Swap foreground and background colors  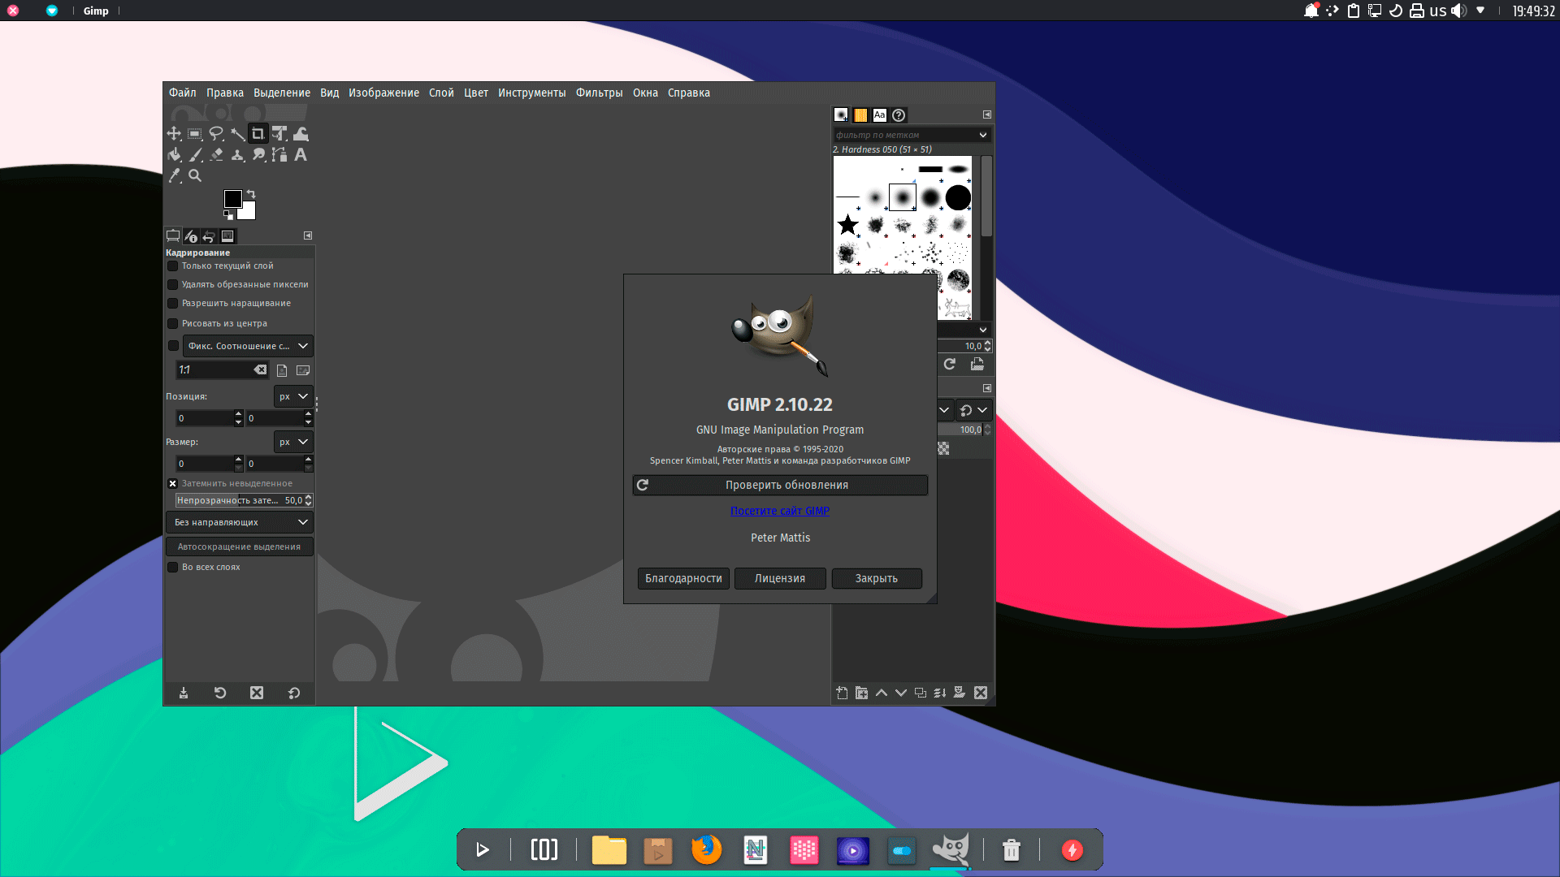[x=251, y=194]
